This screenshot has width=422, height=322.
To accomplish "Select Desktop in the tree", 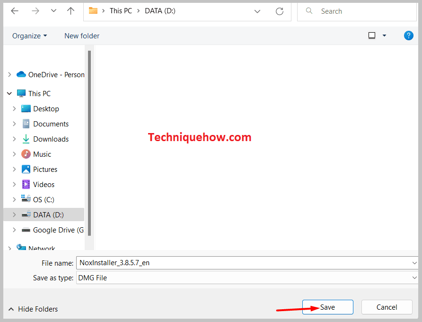I will [x=46, y=108].
